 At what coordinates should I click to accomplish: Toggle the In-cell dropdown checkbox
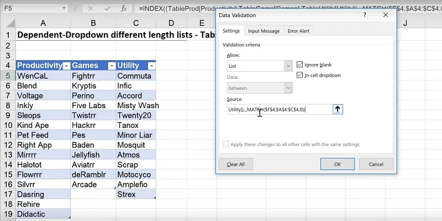pyautogui.click(x=300, y=75)
